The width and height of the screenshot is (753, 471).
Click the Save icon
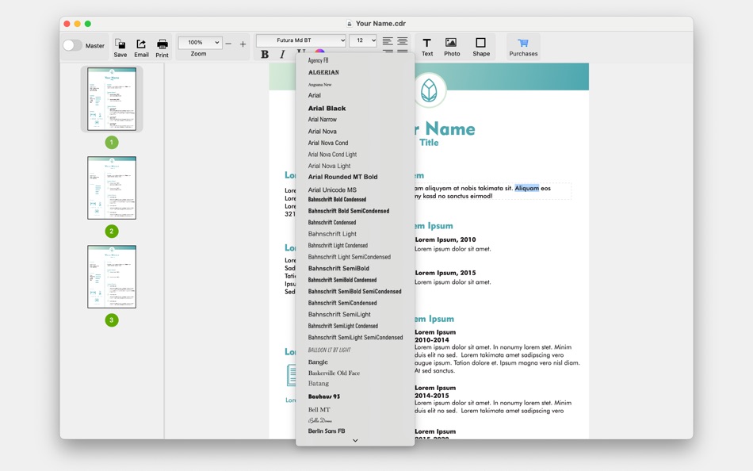click(x=120, y=44)
